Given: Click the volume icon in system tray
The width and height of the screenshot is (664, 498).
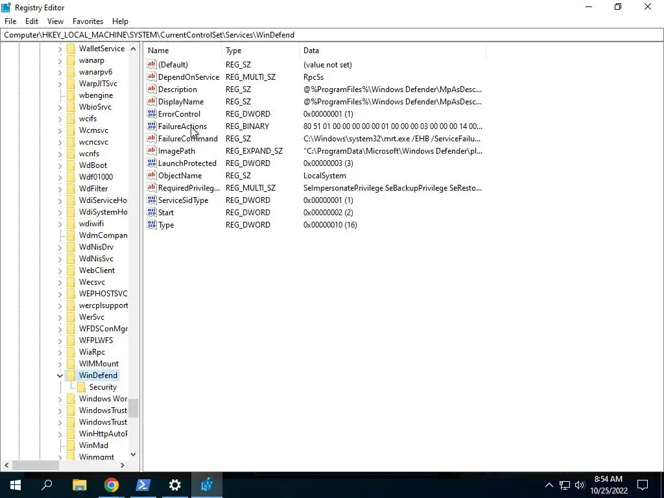Looking at the screenshot, I should coord(580,485).
